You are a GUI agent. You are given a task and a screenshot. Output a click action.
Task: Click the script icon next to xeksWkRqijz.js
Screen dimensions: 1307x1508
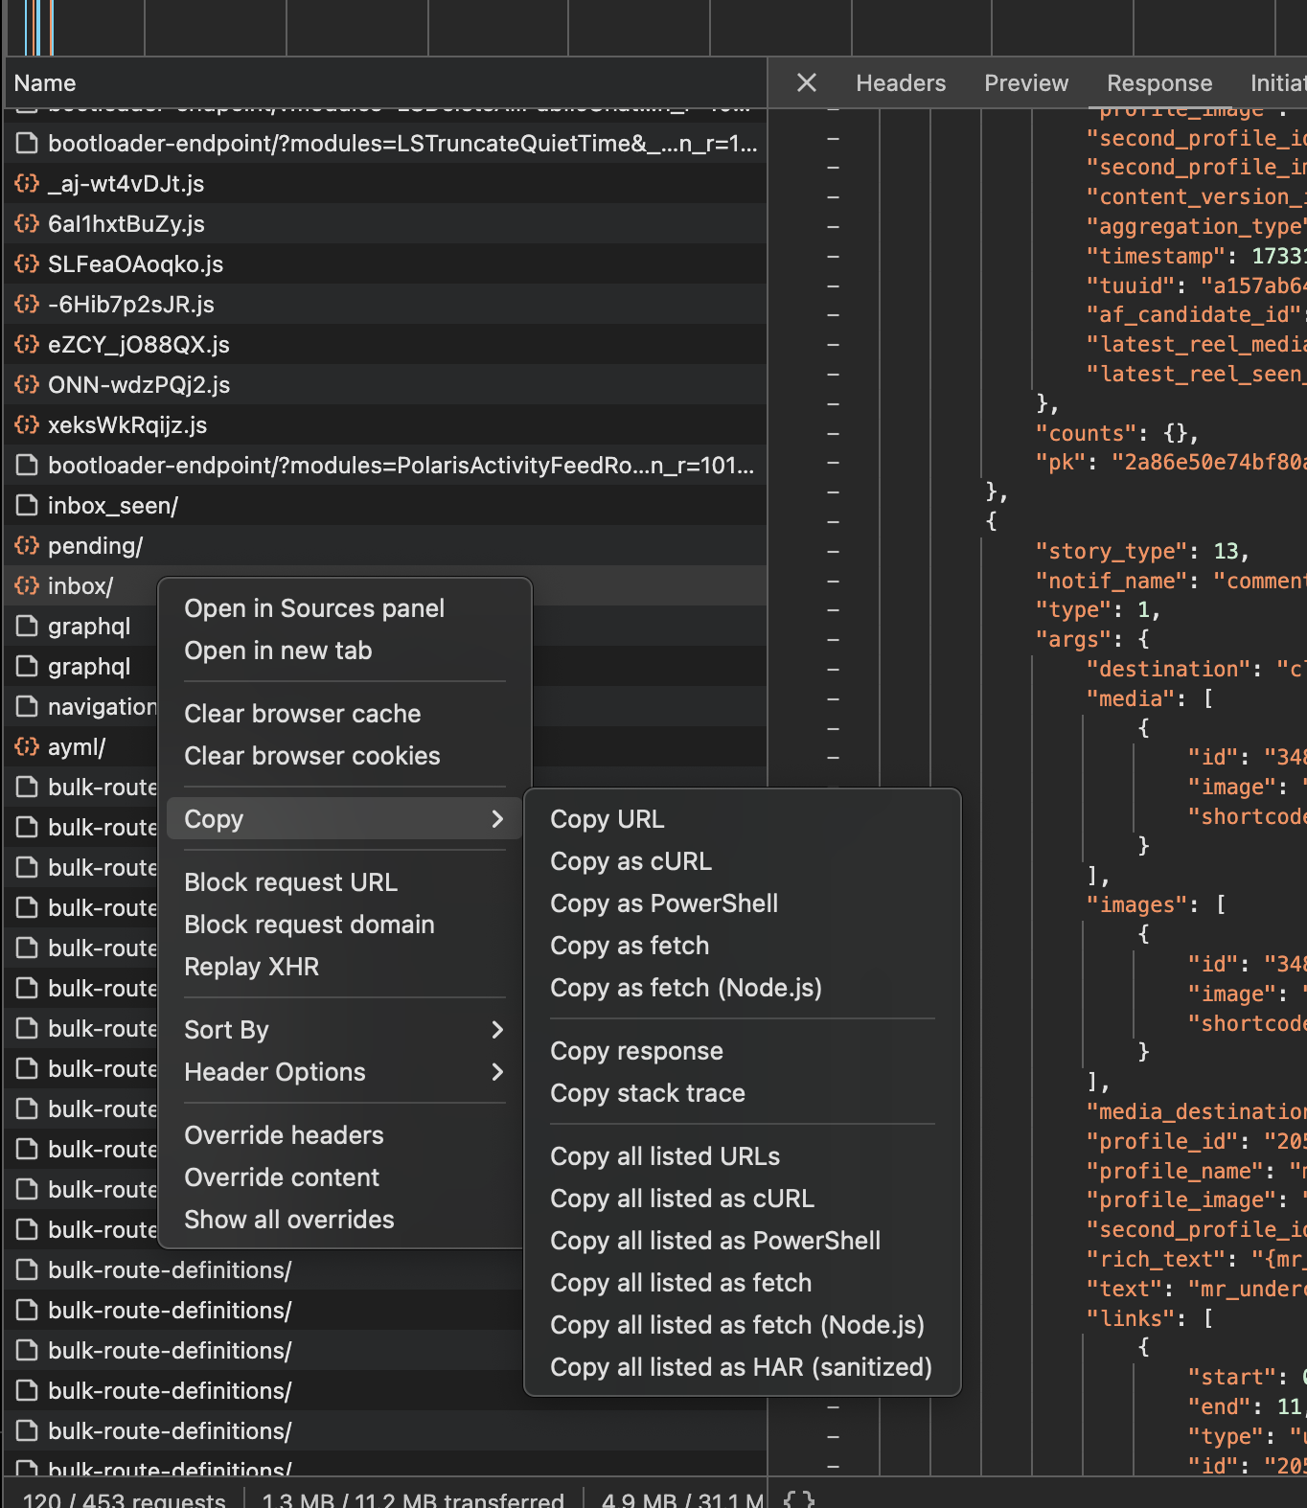(27, 425)
